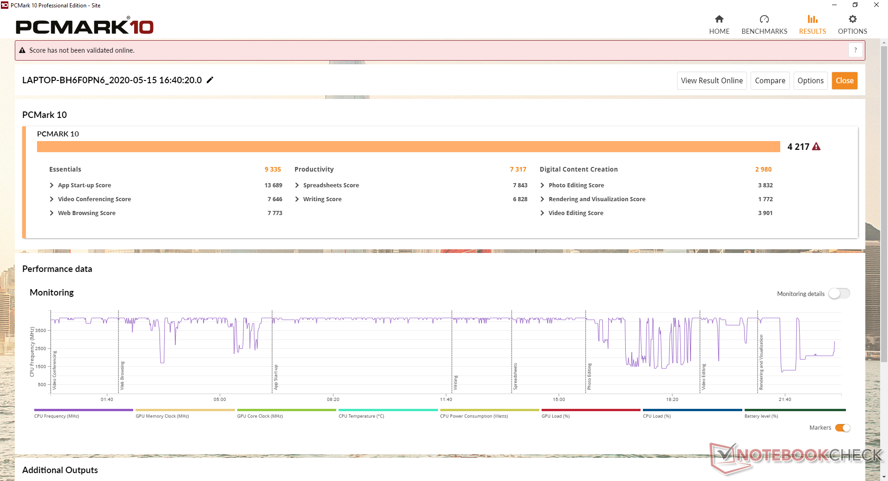The image size is (888, 481).
Task: Select the GPU Load red legend swatch
Action: point(591,410)
